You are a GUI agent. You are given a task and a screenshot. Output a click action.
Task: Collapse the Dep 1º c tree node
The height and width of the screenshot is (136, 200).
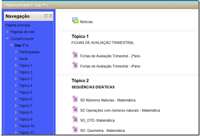pos(12,45)
